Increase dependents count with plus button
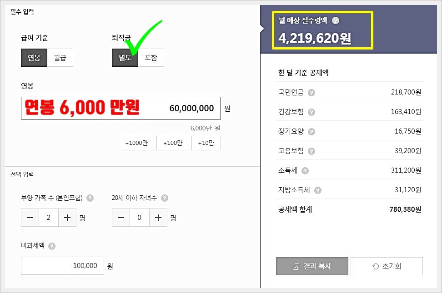The height and width of the screenshot is (293, 442). 67,218
